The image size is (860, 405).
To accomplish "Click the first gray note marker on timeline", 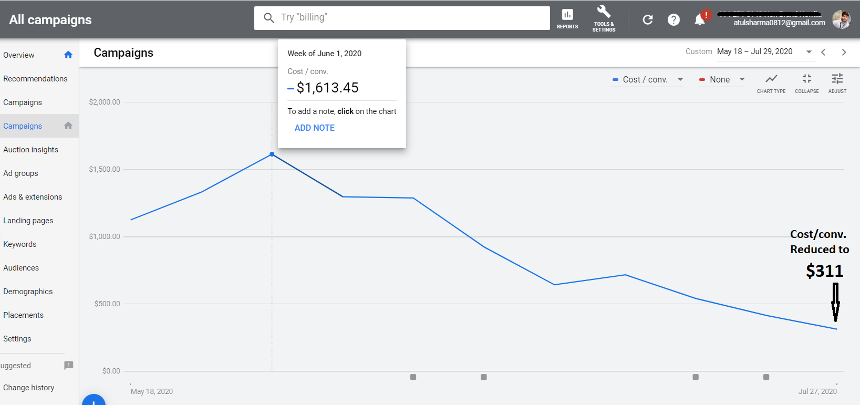I will tap(413, 377).
